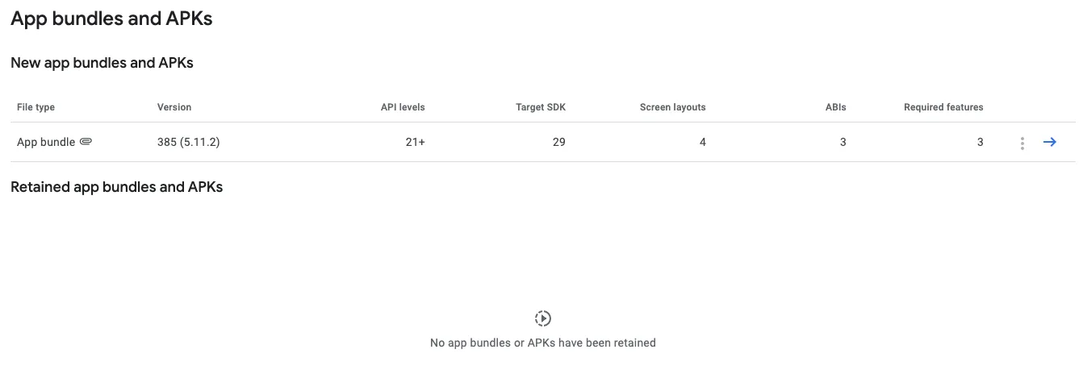The height and width of the screenshot is (391, 1083).
Task: Click the Screen layouts value 4
Action: (x=702, y=142)
